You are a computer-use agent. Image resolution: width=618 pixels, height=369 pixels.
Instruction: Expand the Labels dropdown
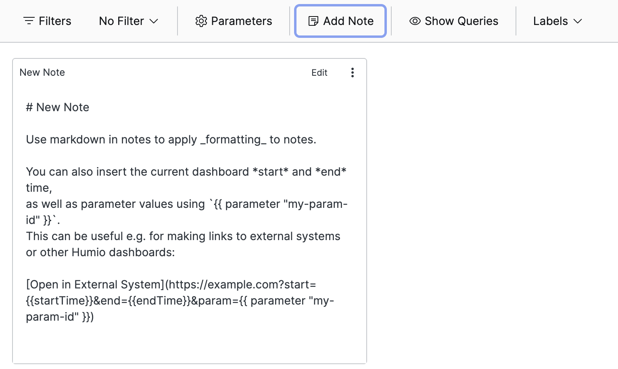click(x=550, y=21)
